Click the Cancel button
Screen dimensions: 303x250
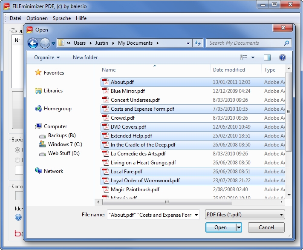tap(266, 227)
